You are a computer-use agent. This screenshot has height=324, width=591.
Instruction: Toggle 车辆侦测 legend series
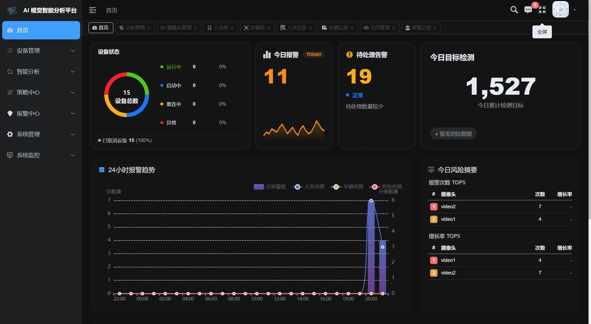pos(347,187)
